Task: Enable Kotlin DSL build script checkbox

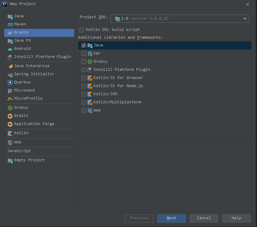Action: point(81,30)
